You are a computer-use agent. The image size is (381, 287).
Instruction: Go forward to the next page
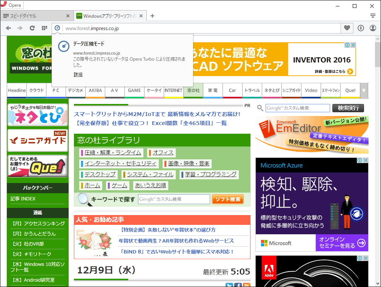coord(20,28)
